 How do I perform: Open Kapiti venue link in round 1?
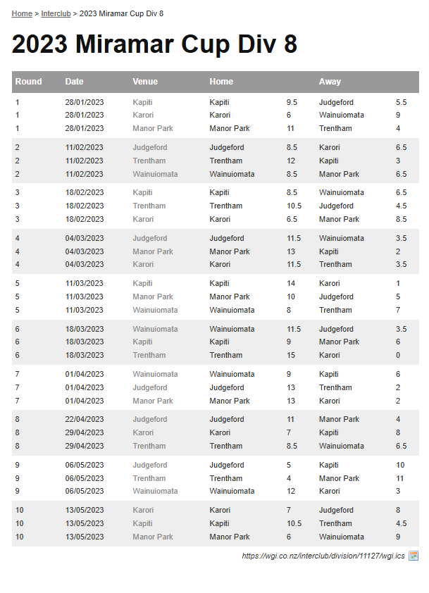(x=142, y=102)
